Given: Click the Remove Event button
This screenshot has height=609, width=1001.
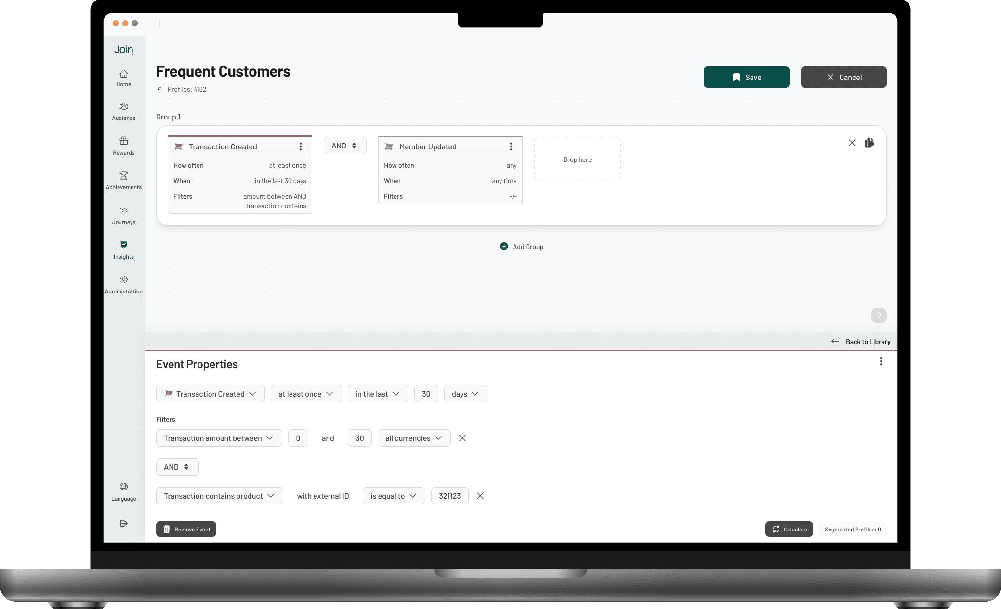Looking at the screenshot, I should click(x=186, y=529).
